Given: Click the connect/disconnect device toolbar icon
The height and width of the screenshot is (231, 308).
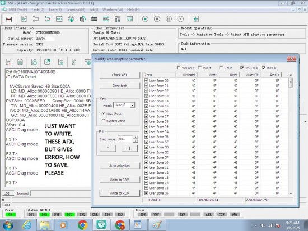Looking at the screenshot, I should coord(8,19).
